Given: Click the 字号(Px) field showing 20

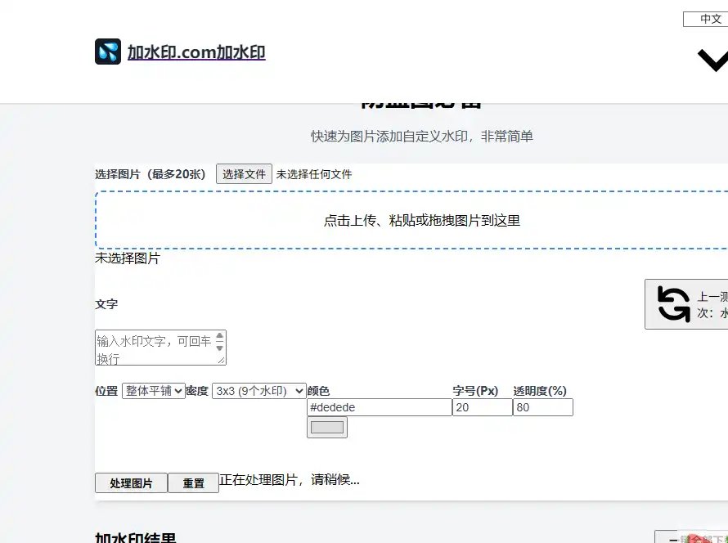Looking at the screenshot, I should tap(483, 407).
